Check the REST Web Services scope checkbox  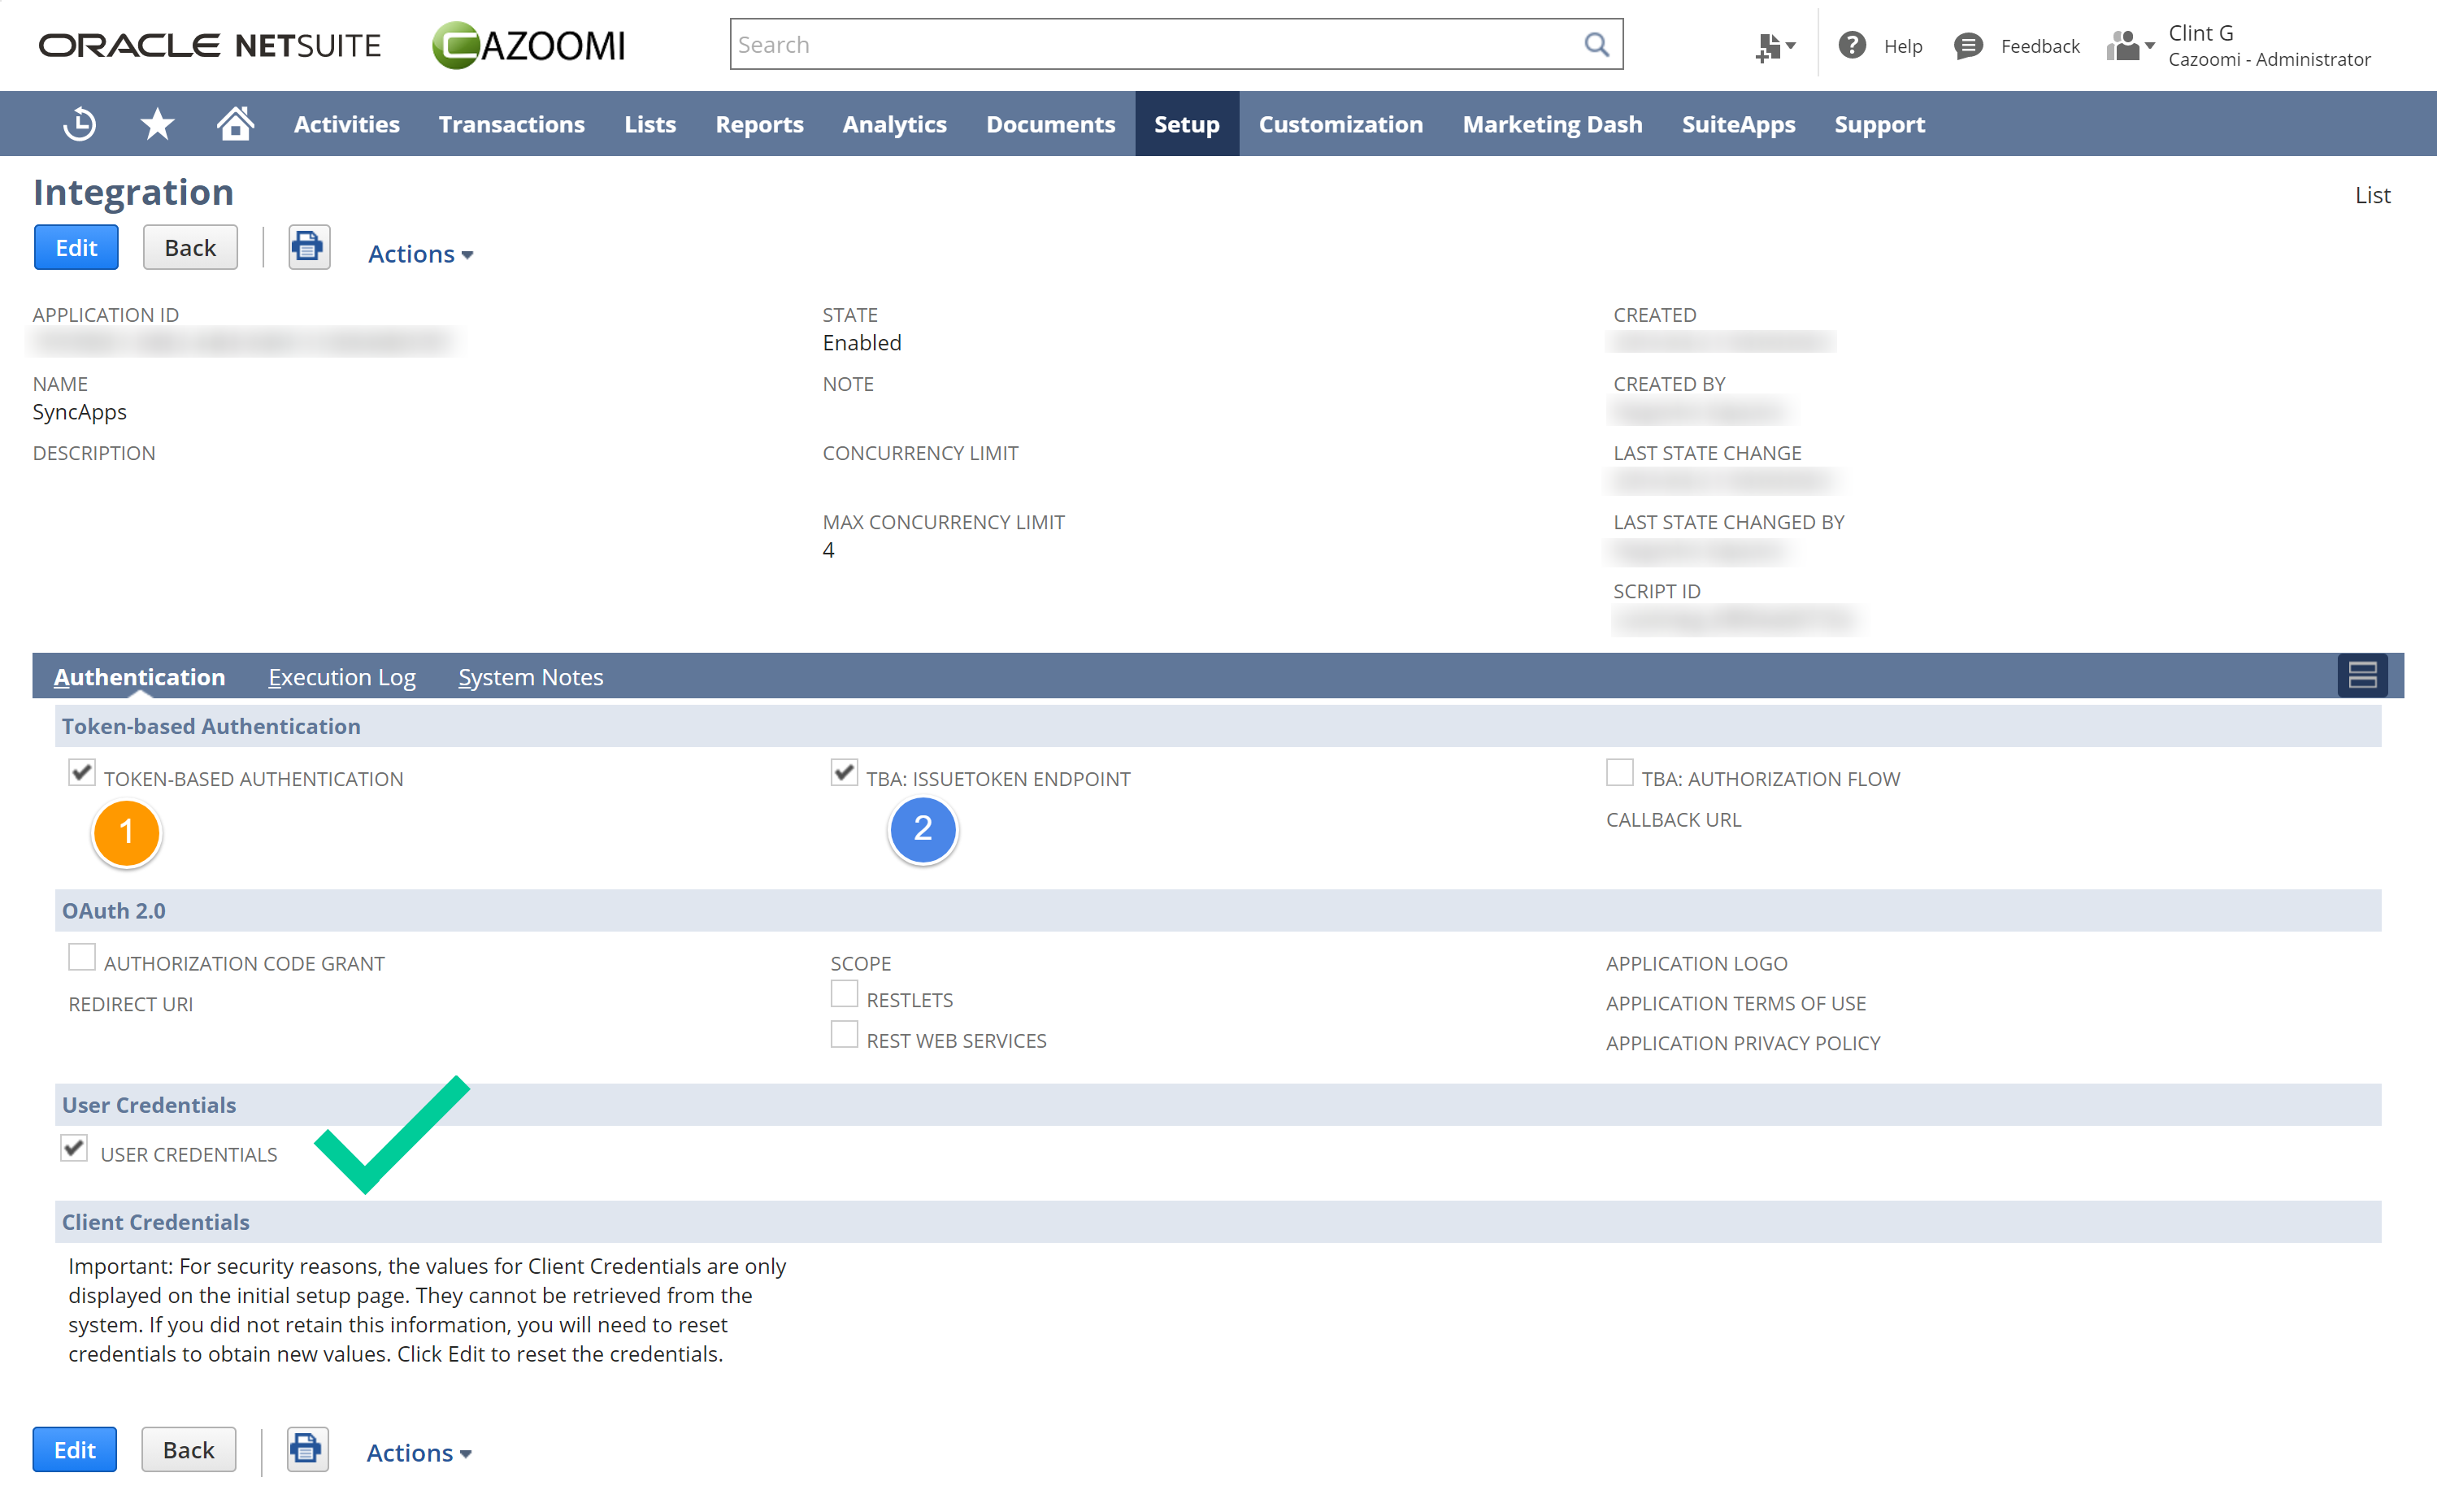click(x=844, y=1033)
